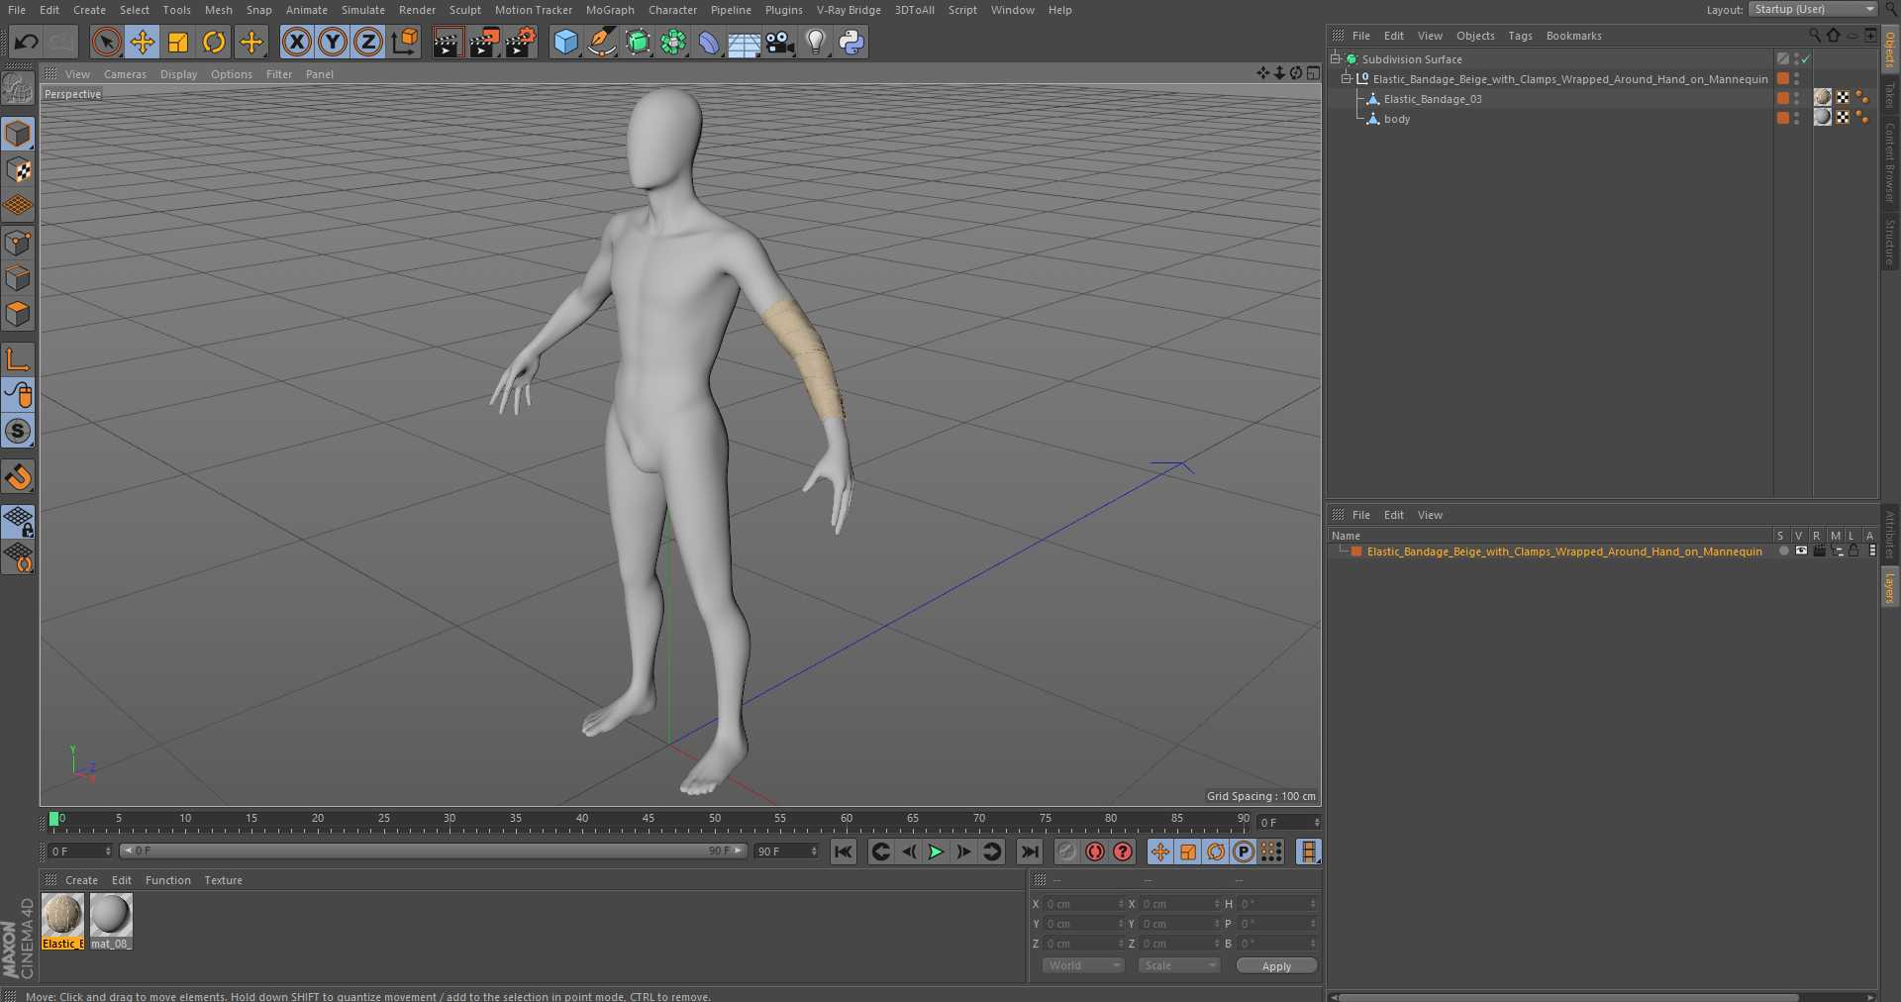Open the World coordinate dropdown
Image resolution: width=1901 pixels, height=1002 pixels.
[x=1083, y=965]
